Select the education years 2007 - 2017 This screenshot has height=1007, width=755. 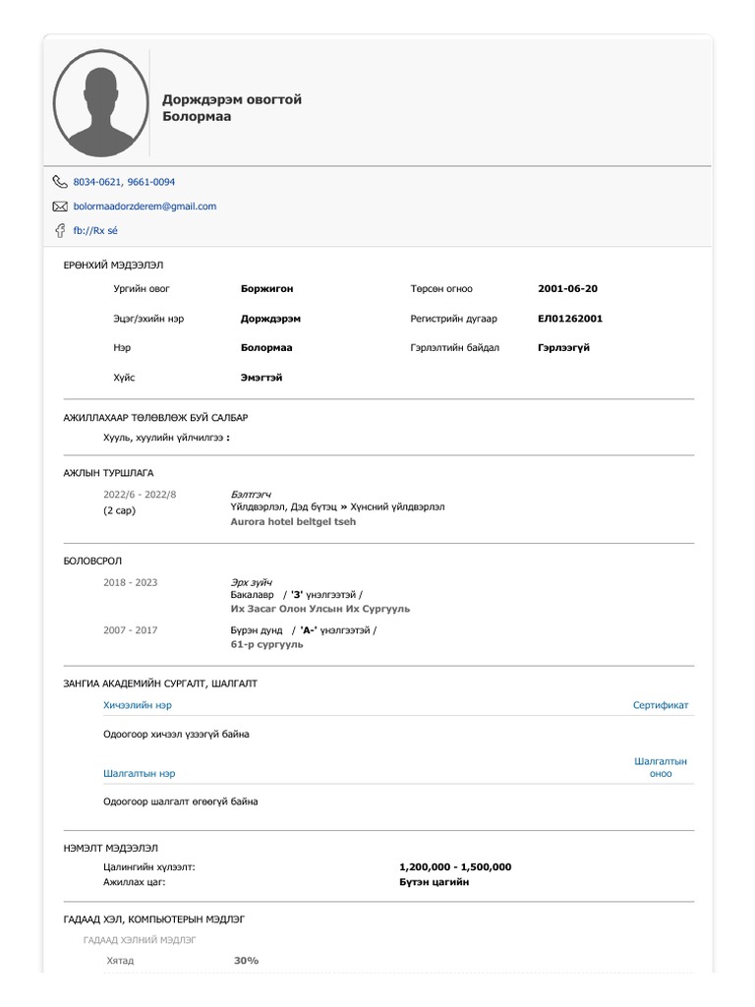pyautogui.click(x=131, y=630)
